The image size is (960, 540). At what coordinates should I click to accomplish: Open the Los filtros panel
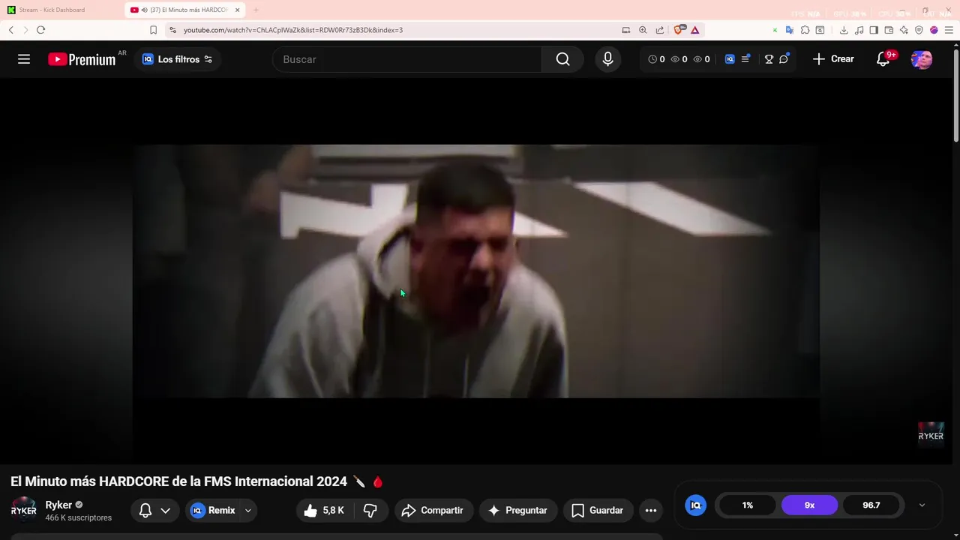(177, 59)
